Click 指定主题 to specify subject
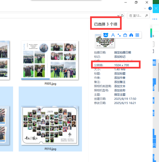Screen dimensions: 159x162 coord(120,94)
